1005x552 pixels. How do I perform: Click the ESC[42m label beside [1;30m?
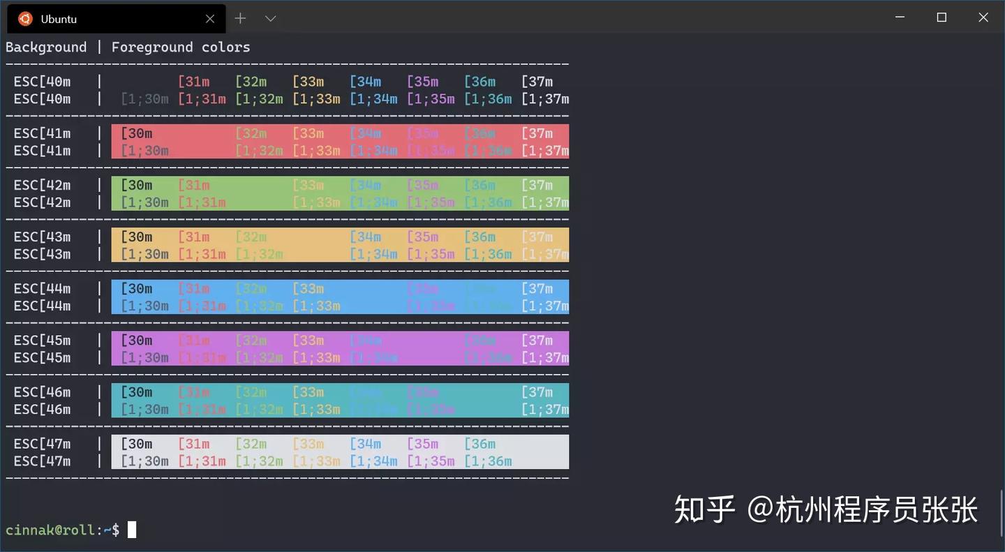pos(42,202)
